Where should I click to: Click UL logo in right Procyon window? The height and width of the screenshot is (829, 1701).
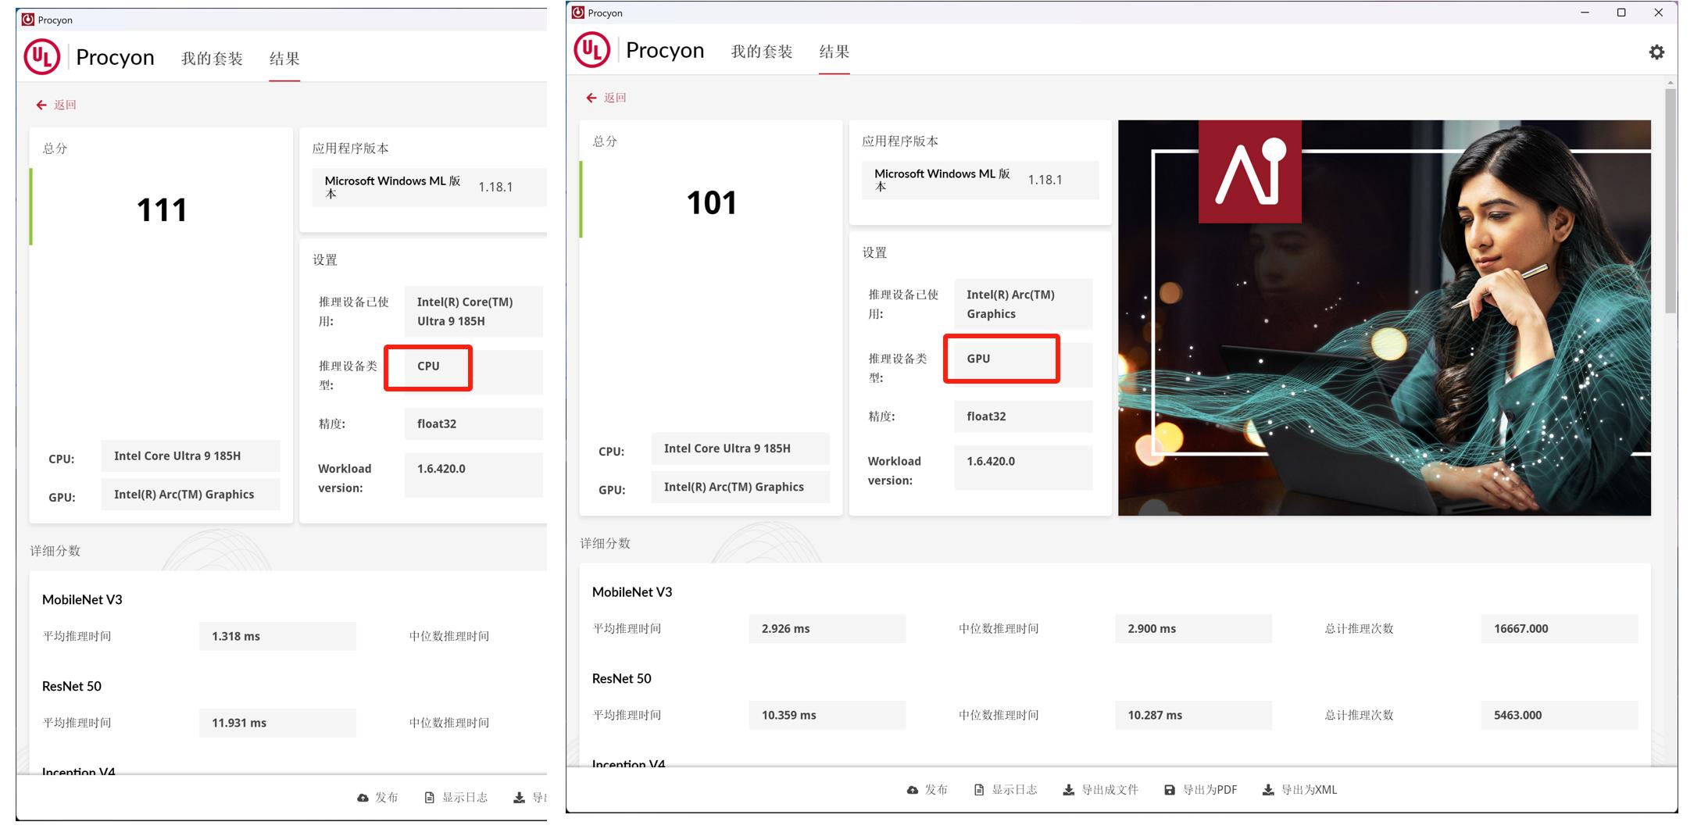pos(591,51)
